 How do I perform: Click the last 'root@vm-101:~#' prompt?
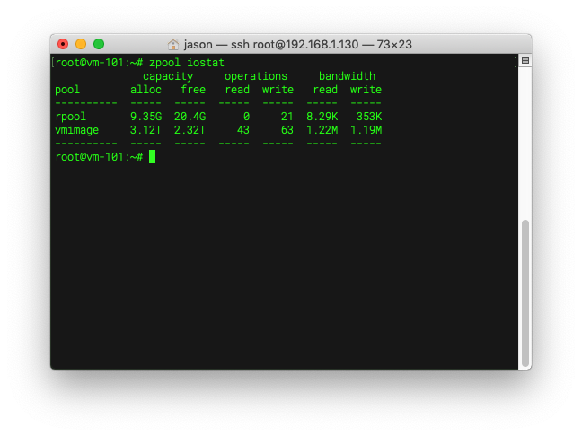(x=99, y=157)
